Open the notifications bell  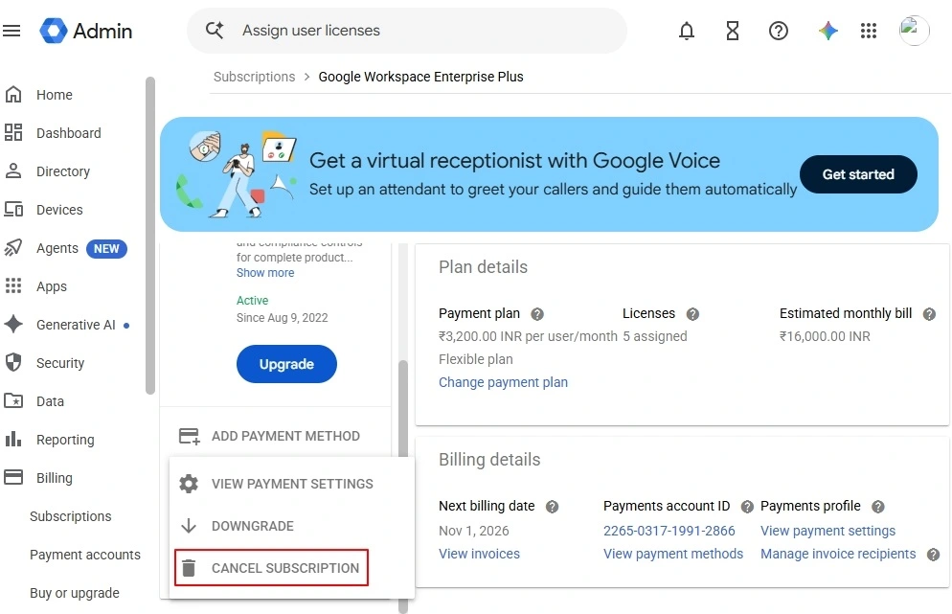686,31
